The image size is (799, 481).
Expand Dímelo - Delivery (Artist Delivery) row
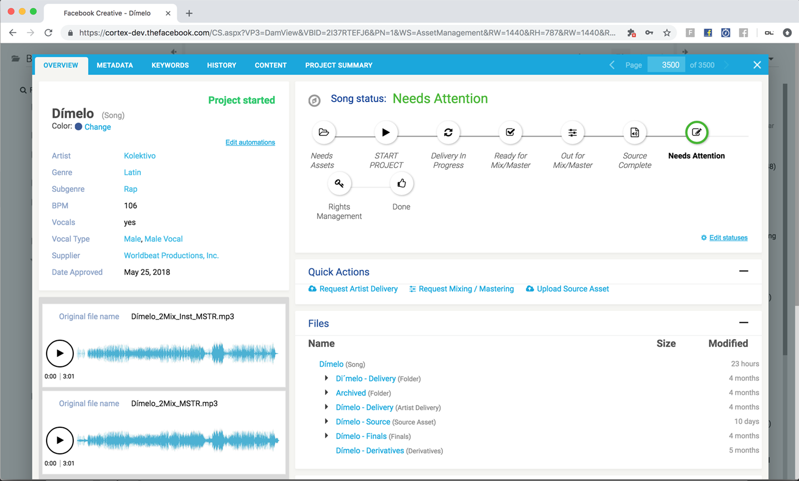pyautogui.click(x=326, y=407)
